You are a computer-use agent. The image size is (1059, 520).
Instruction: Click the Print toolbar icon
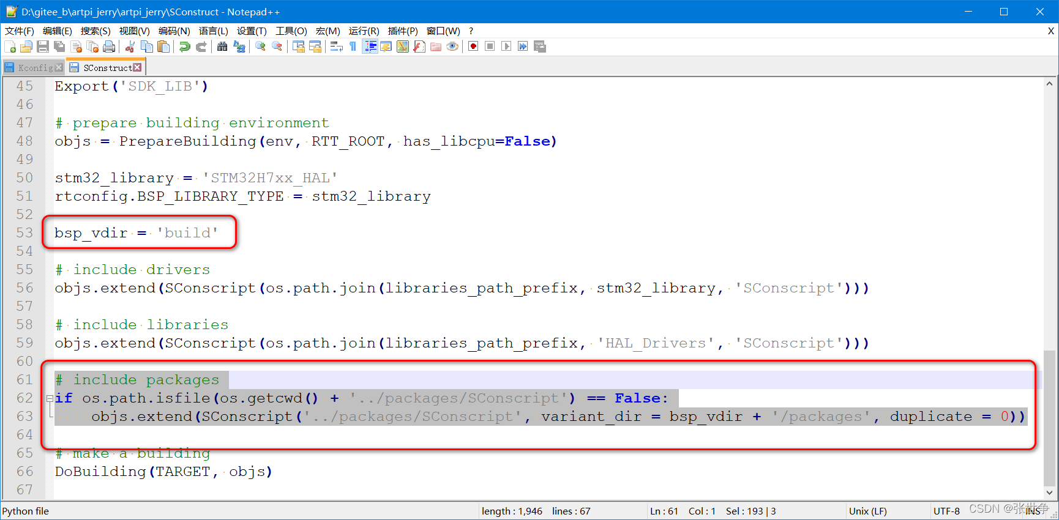point(109,46)
